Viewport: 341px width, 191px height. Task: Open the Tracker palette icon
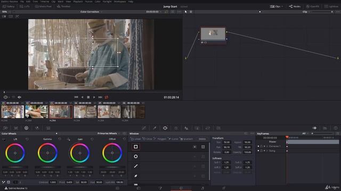pyautogui.click(x=176, y=128)
